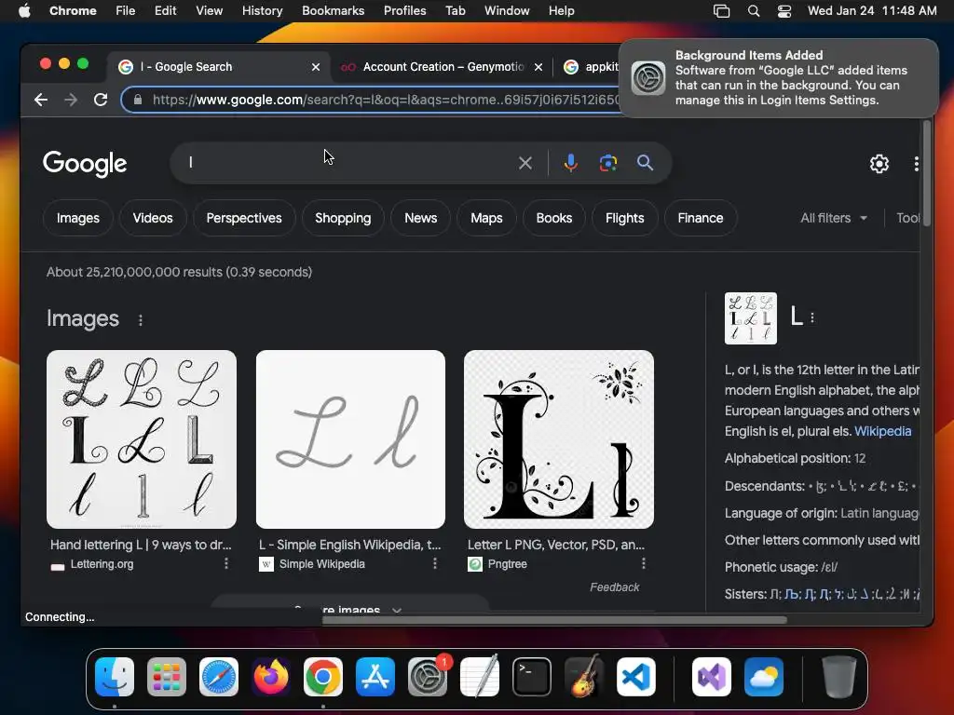954x715 pixels.
Task: Close the Account Creation Genymotion tab
Action: (538, 67)
